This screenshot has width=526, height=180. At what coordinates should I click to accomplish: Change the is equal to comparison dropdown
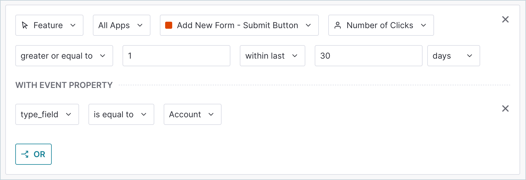click(121, 114)
